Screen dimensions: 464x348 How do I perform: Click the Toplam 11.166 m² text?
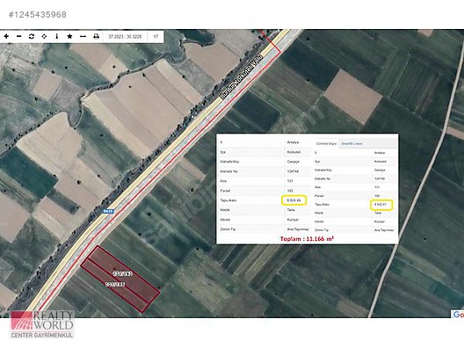click(x=307, y=239)
